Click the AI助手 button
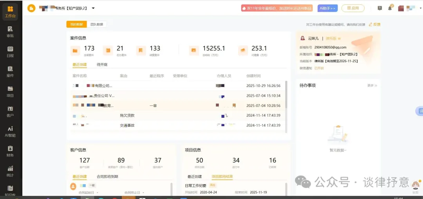The image size is (423, 199). pos(327,8)
